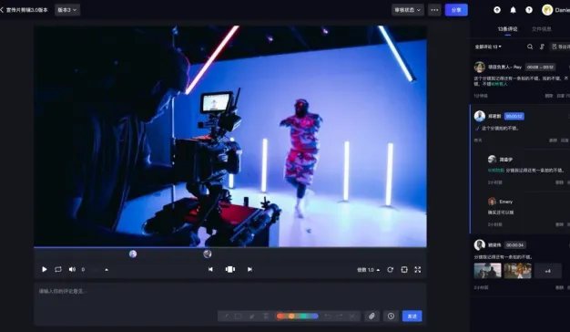
Task: Open help via the question mark icon
Action: click(529, 10)
